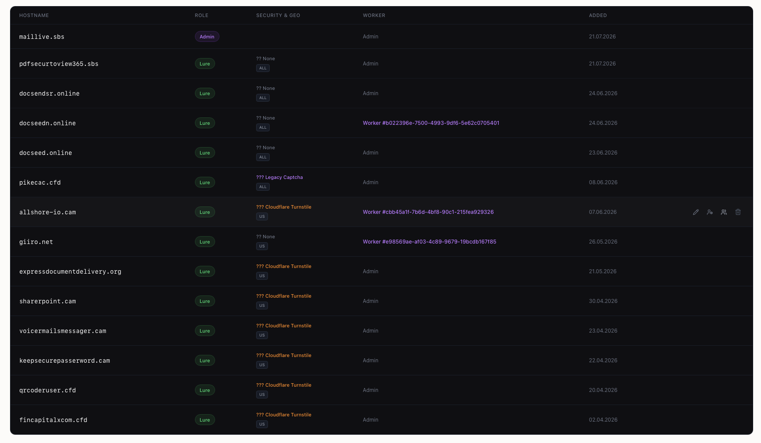Click the Lure badge for pdfsecurtoview365.sbs
The width and height of the screenshot is (761, 443).
pyautogui.click(x=205, y=64)
